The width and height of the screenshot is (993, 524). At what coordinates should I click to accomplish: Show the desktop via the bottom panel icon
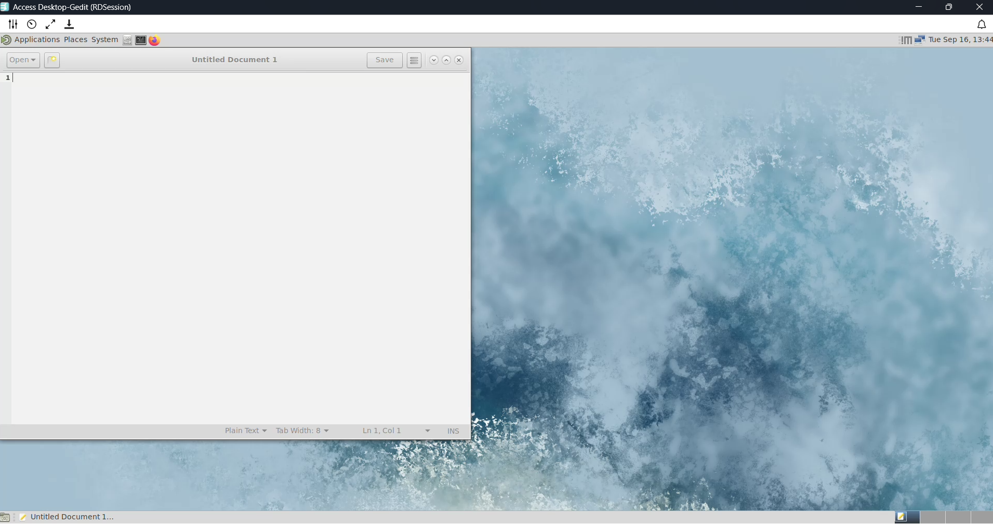click(x=5, y=517)
